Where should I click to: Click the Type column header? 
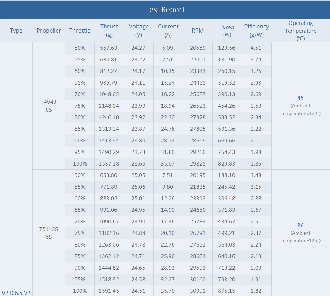16,31
